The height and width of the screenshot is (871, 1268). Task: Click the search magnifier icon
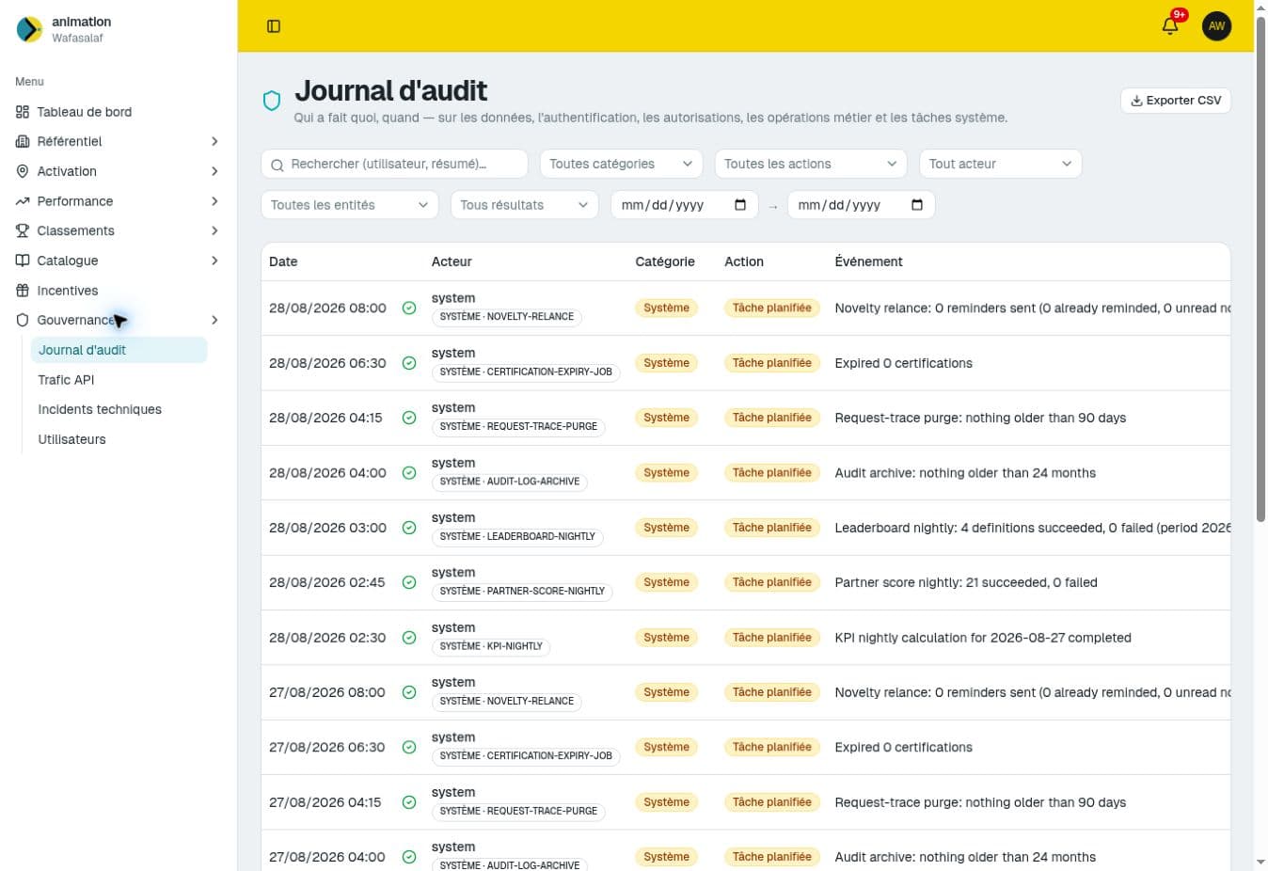coord(277,165)
